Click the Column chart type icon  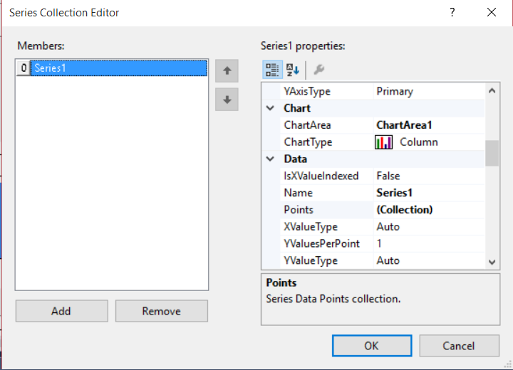tap(383, 142)
